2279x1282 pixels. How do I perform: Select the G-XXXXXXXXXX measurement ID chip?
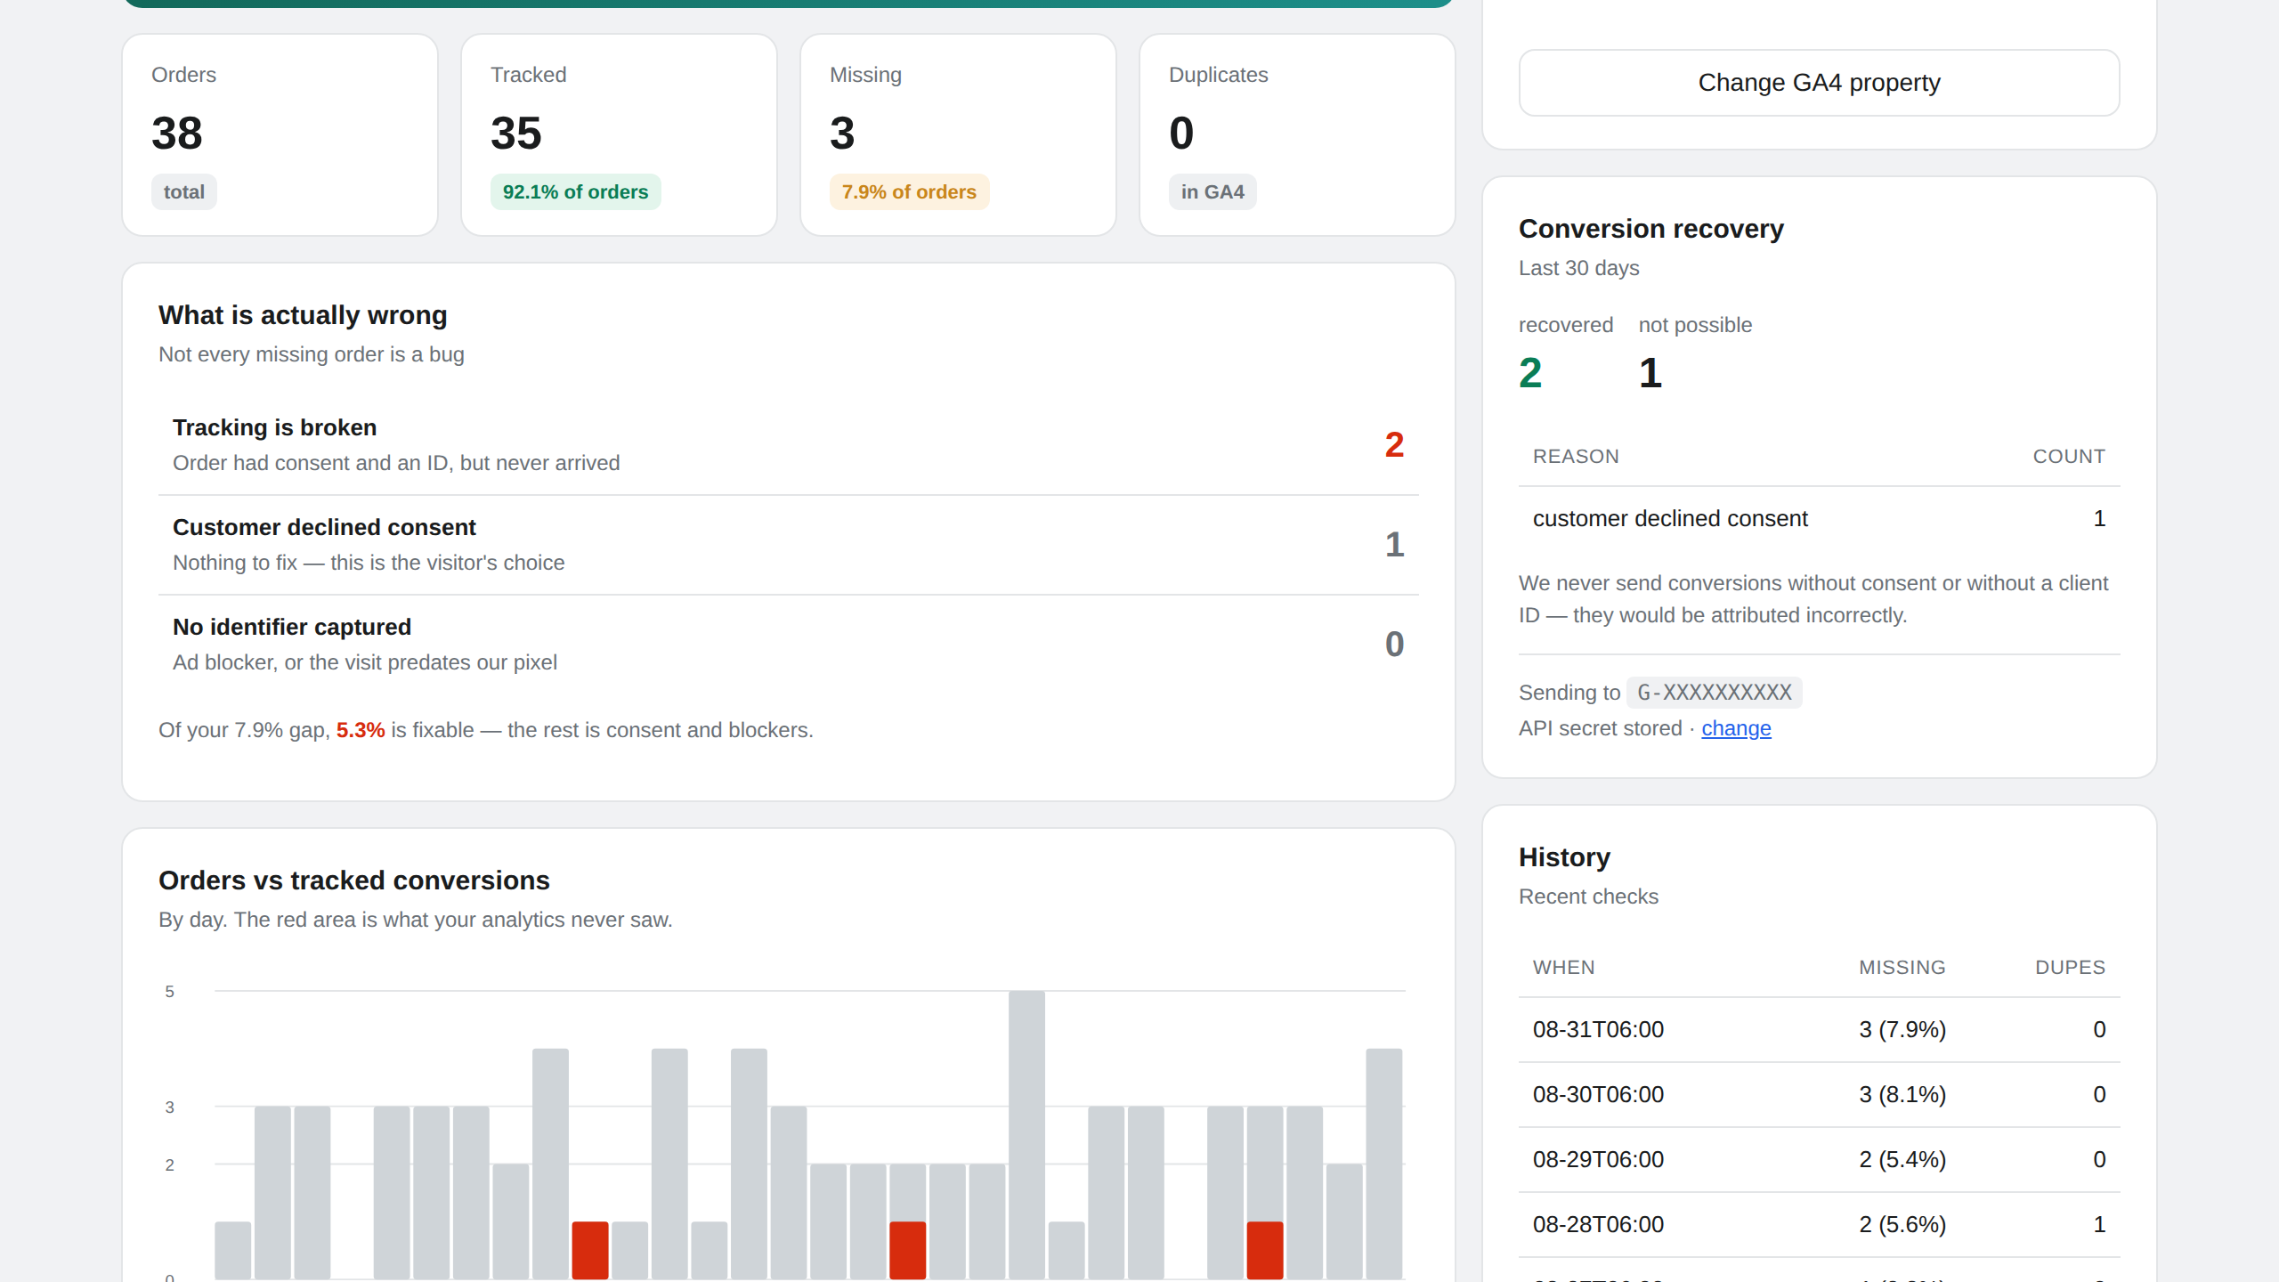[x=1714, y=693]
